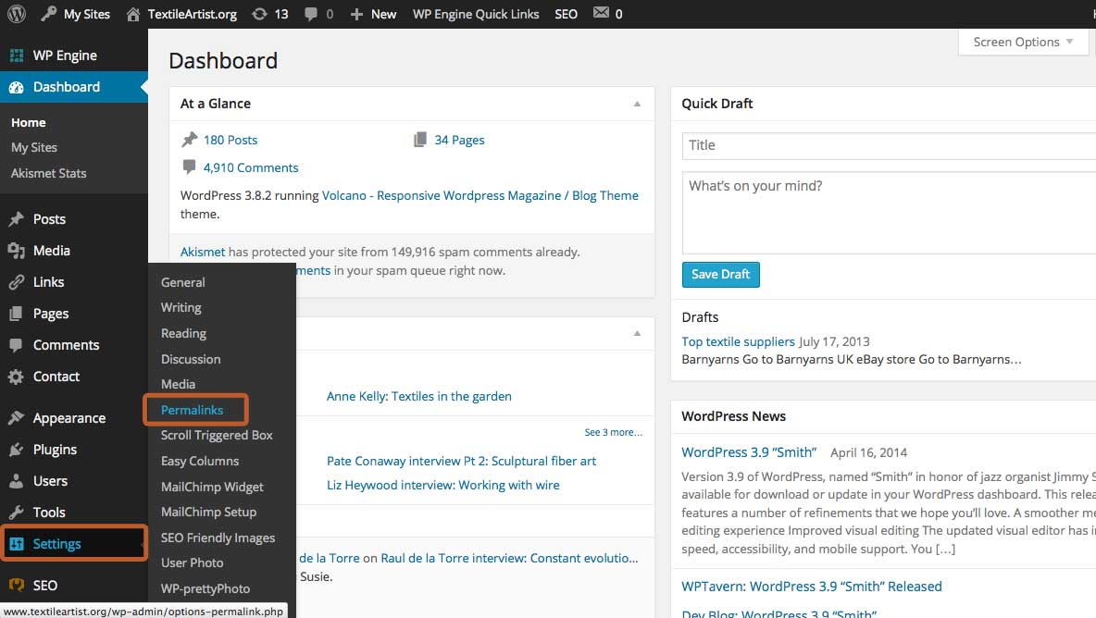The width and height of the screenshot is (1096, 618).
Task: Open Easy Columns settings
Action: click(200, 461)
